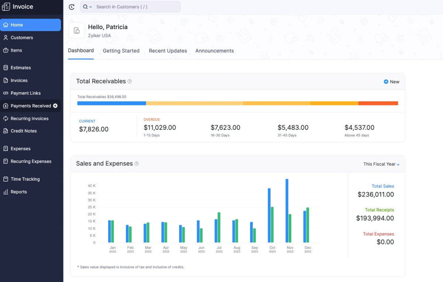Viewport: 443px width, 282px height.
Task: Click the Payment Links chain icon
Action: pos(6,93)
